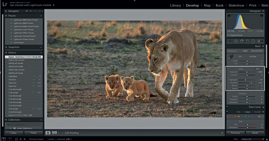Collapse the Histogram panel
This screenshot has height=141, width=269.
[x=263, y=11]
